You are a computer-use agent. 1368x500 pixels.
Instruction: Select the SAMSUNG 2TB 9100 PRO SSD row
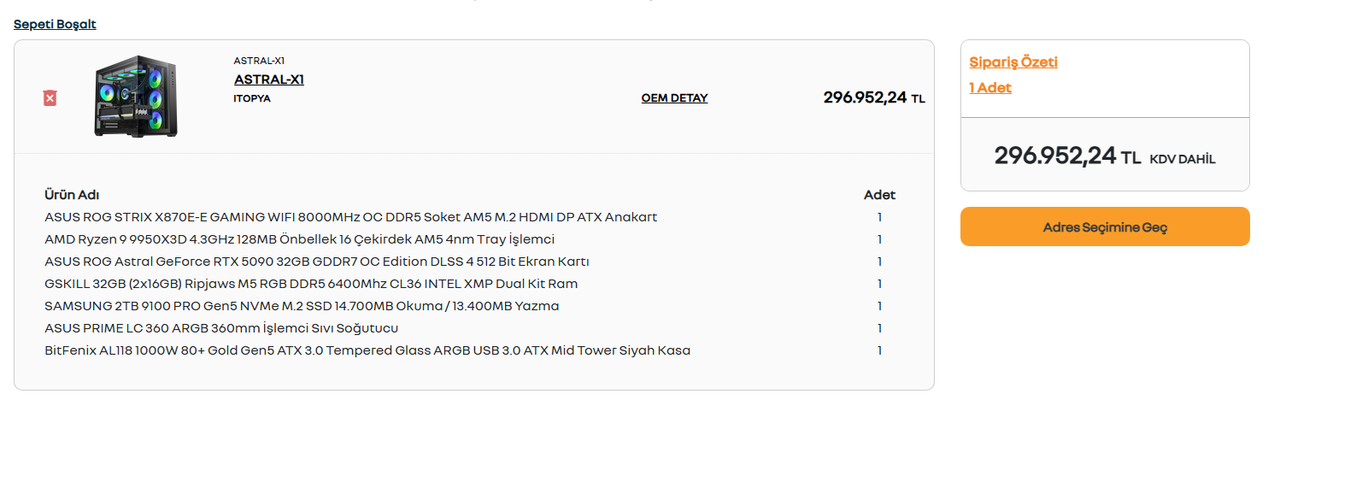[470, 306]
